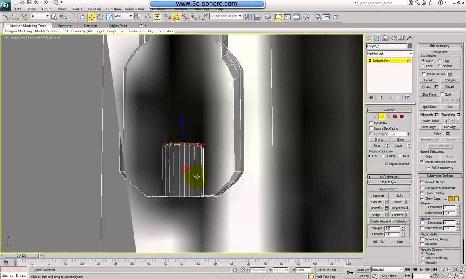
Task: Switch to Polygon sub-object level
Action: [395, 117]
